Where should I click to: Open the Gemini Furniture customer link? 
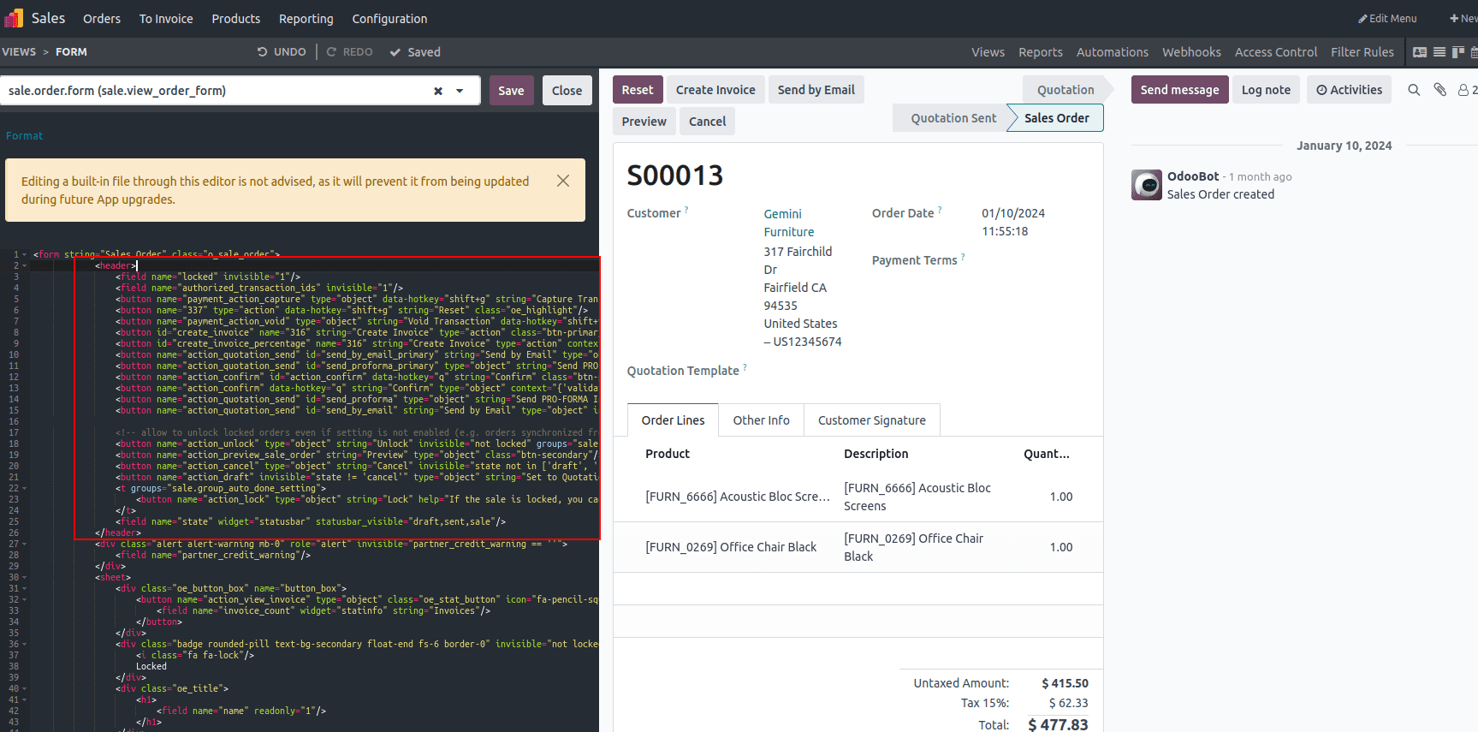point(789,223)
